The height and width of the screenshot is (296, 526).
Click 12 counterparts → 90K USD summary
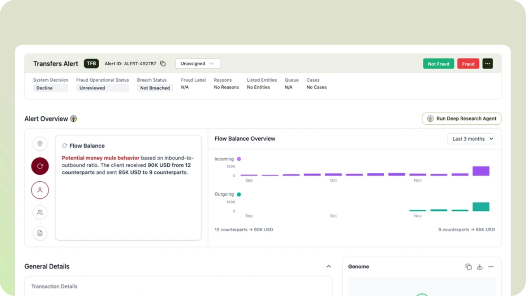[x=244, y=229]
